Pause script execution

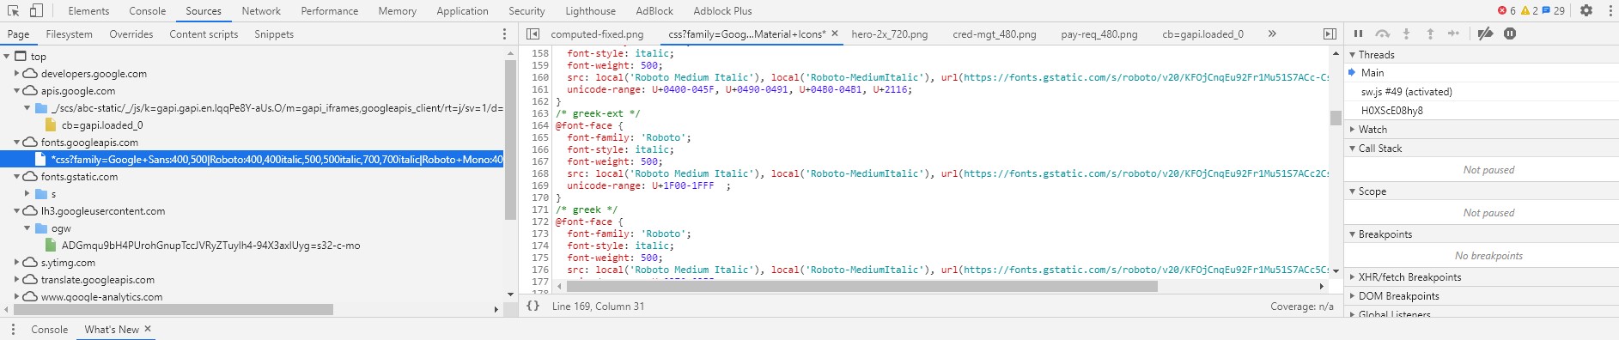(1358, 33)
